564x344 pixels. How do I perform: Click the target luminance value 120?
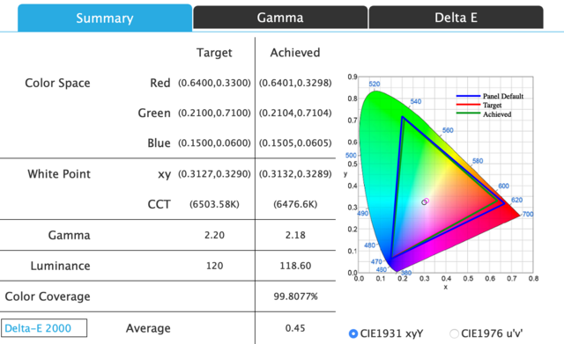coord(215,266)
